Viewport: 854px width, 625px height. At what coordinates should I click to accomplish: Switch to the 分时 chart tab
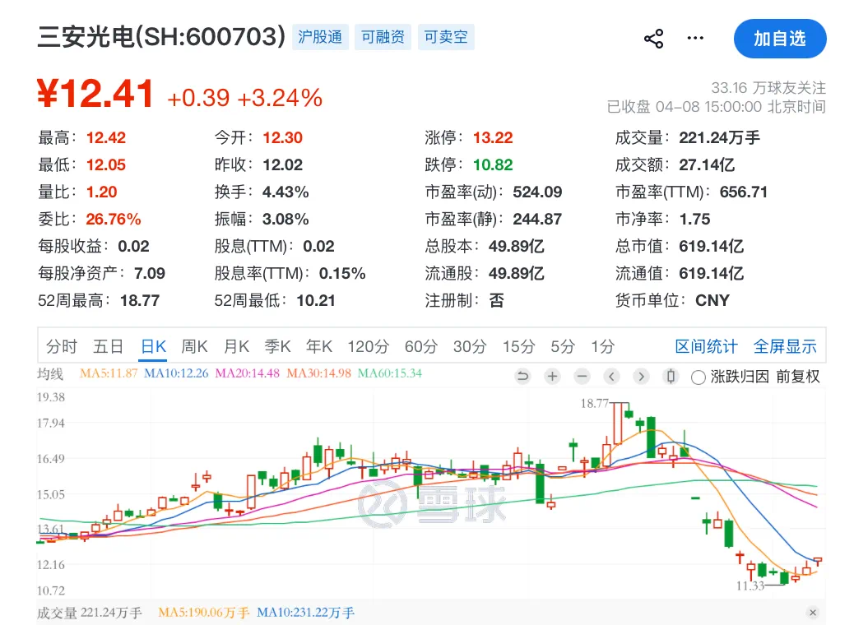click(62, 346)
